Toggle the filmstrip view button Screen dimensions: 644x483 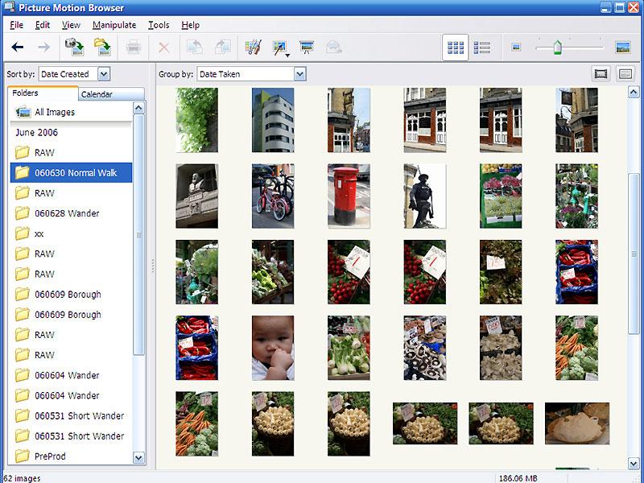tap(601, 74)
